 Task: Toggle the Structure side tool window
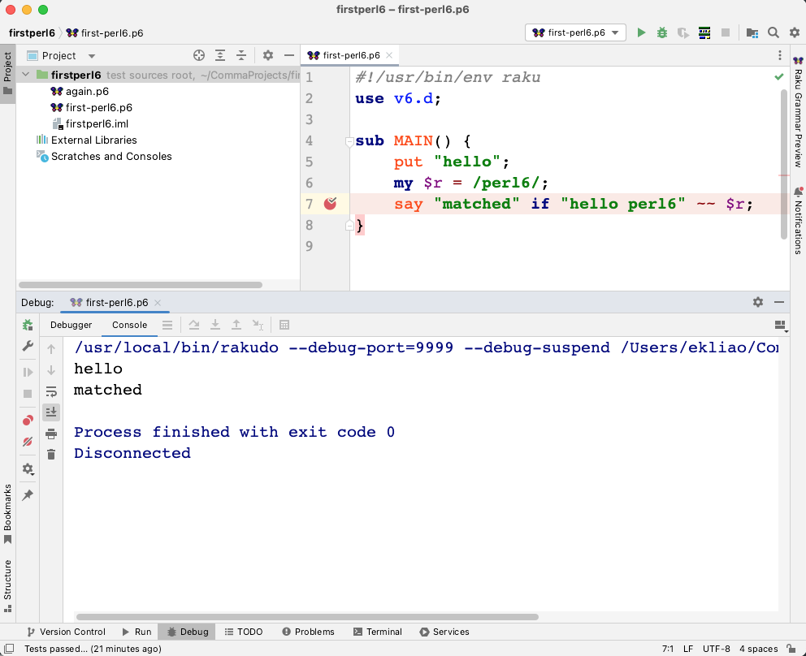(7, 585)
